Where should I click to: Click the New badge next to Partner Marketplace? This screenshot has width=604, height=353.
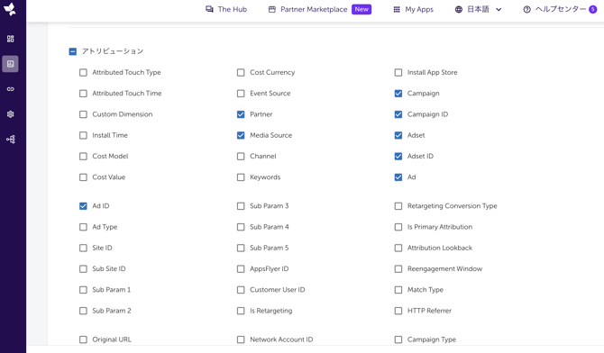pos(361,9)
